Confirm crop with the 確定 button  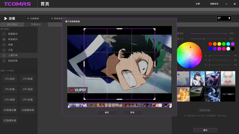[x=107, y=112]
